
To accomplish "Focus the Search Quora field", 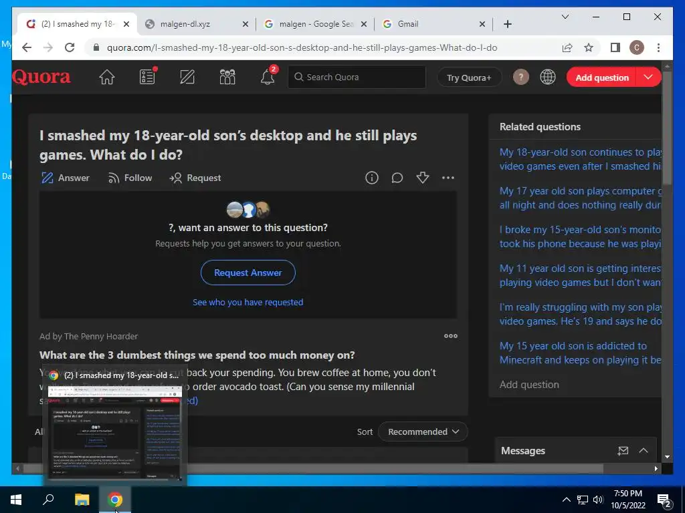I will 357,77.
